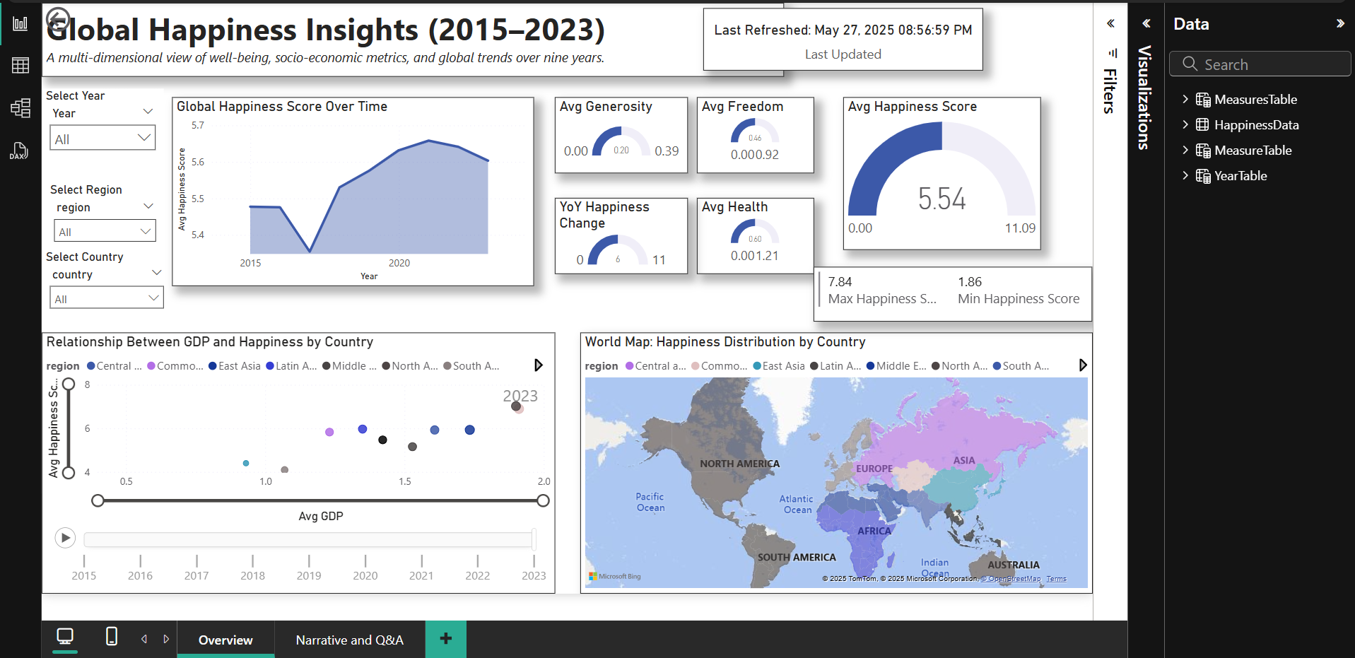Click the back navigation arrow at top left
This screenshot has height=658, width=1355.
click(58, 19)
